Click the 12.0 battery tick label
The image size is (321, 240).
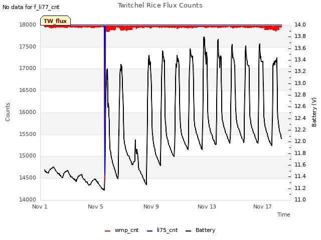[300, 141]
